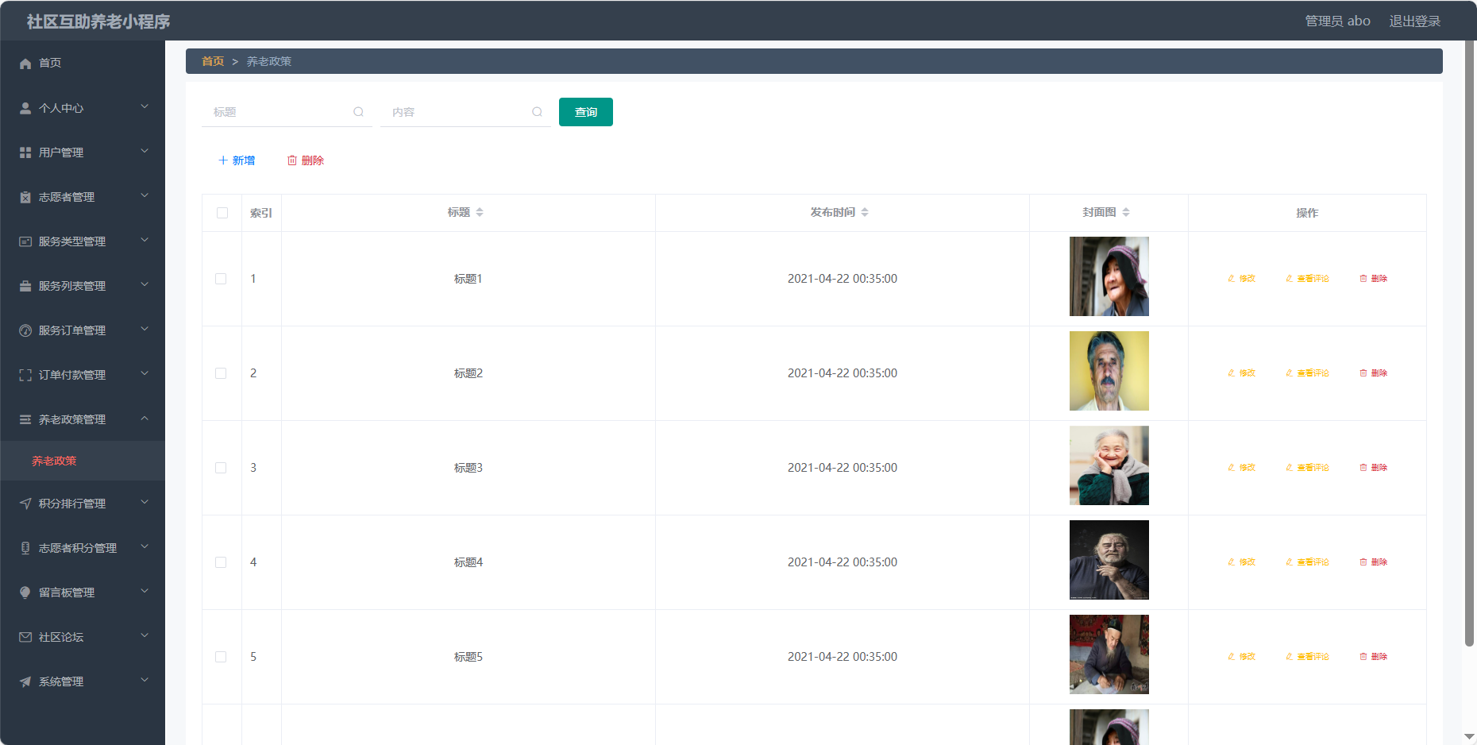Click the paper plane icon beside 系统管理
1477x745 pixels.
25,681
